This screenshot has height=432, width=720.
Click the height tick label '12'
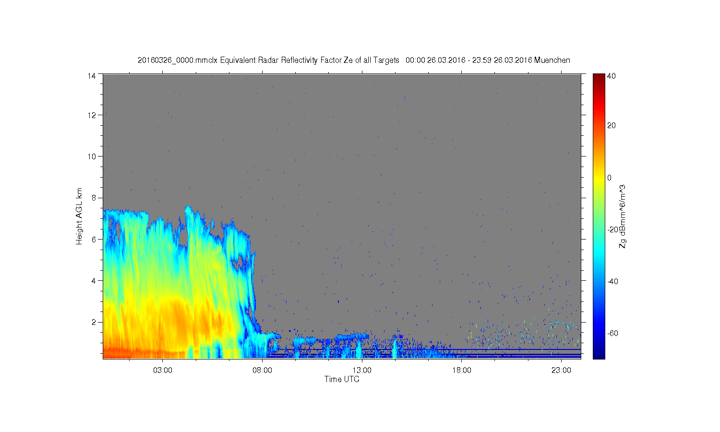pyautogui.click(x=92, y=115)
